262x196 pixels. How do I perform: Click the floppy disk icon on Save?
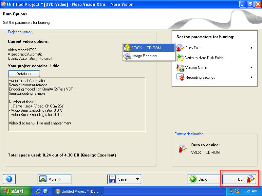[x=112, y=179]
